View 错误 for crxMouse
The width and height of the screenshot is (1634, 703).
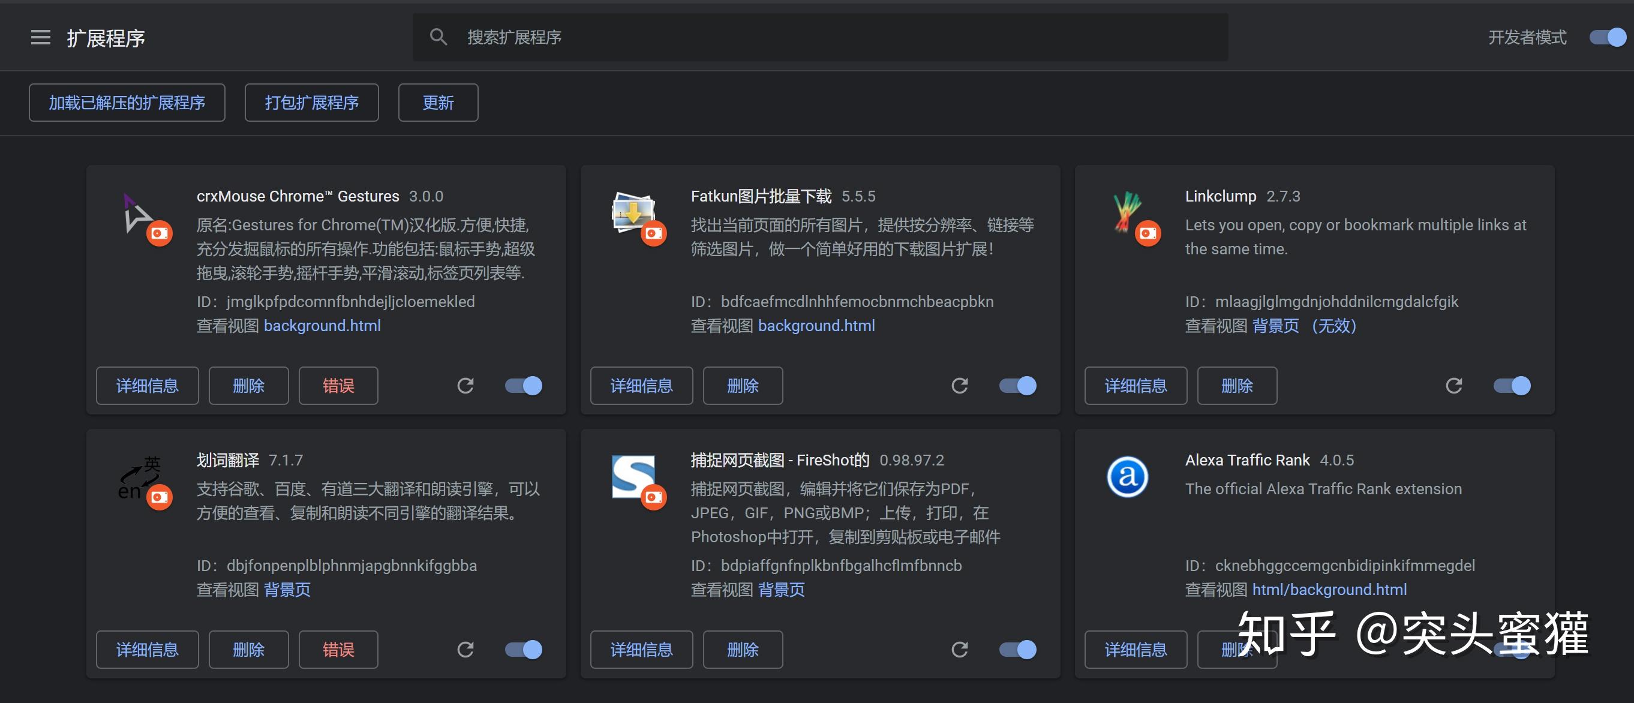(x=338, y=386)
